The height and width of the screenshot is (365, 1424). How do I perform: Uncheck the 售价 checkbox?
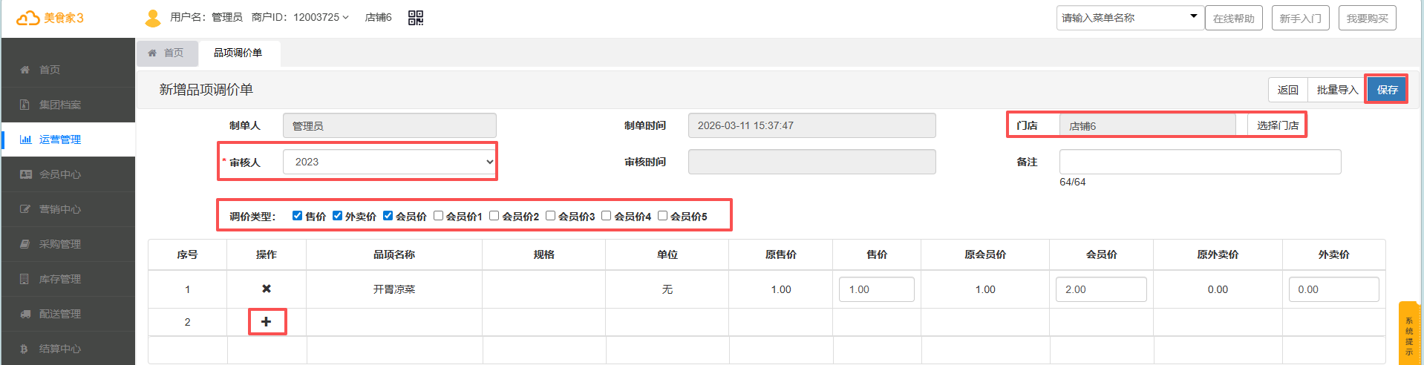tap(297, 216)
